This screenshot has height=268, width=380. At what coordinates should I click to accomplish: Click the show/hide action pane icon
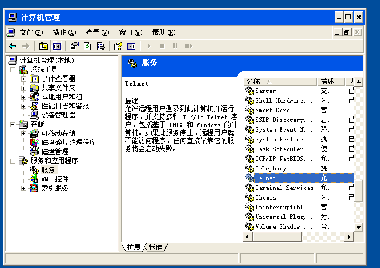pos(131,46)
